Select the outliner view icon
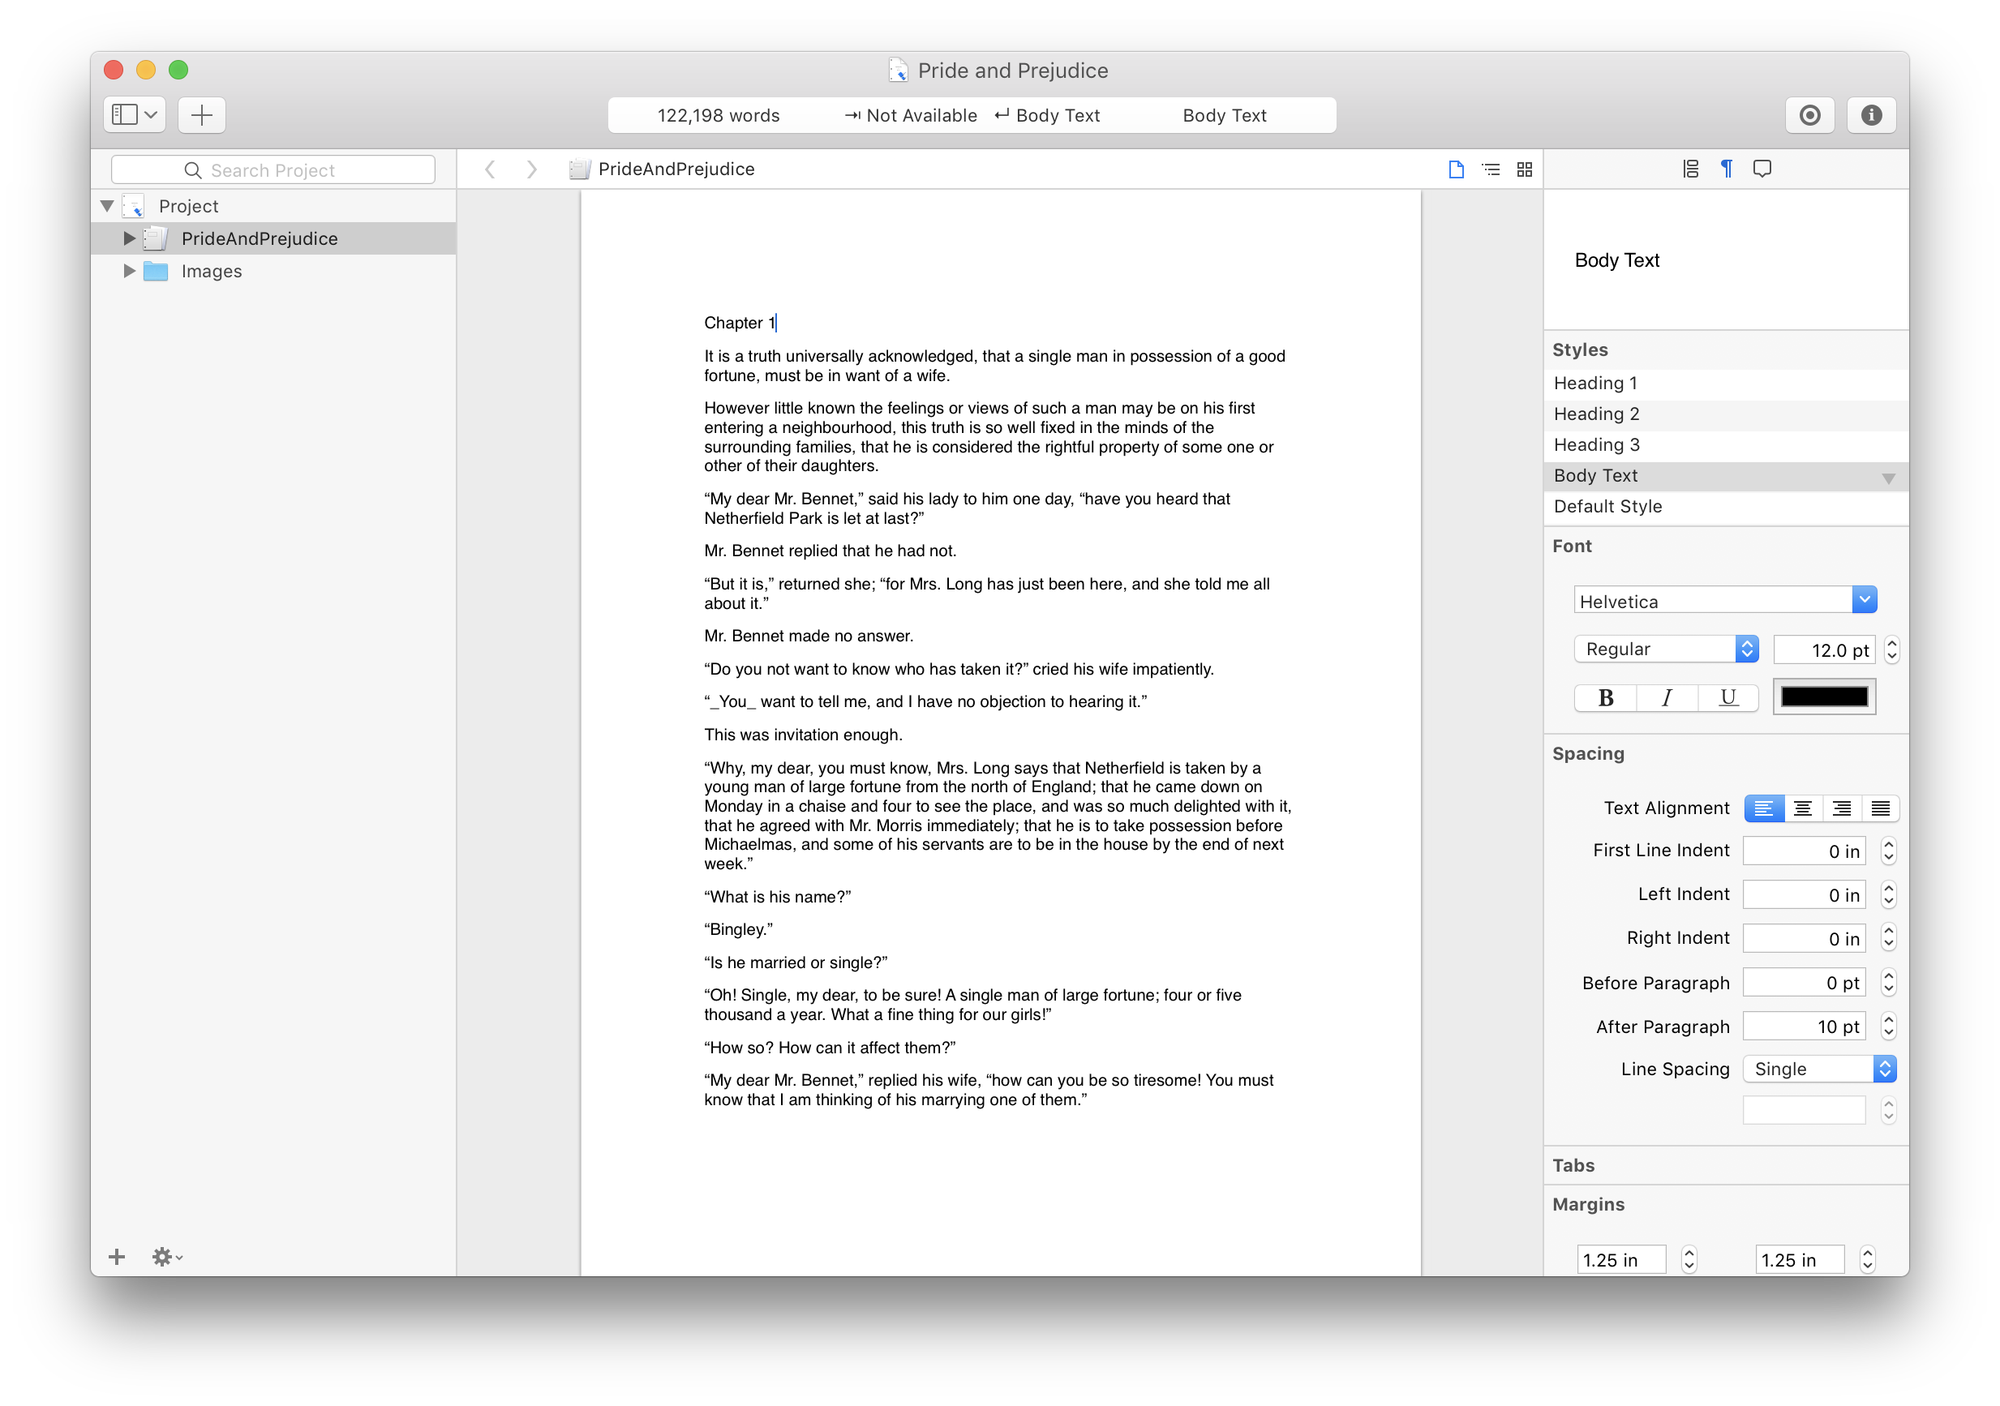Viewport: 2000px width, 1406px height. (1490, 169)
